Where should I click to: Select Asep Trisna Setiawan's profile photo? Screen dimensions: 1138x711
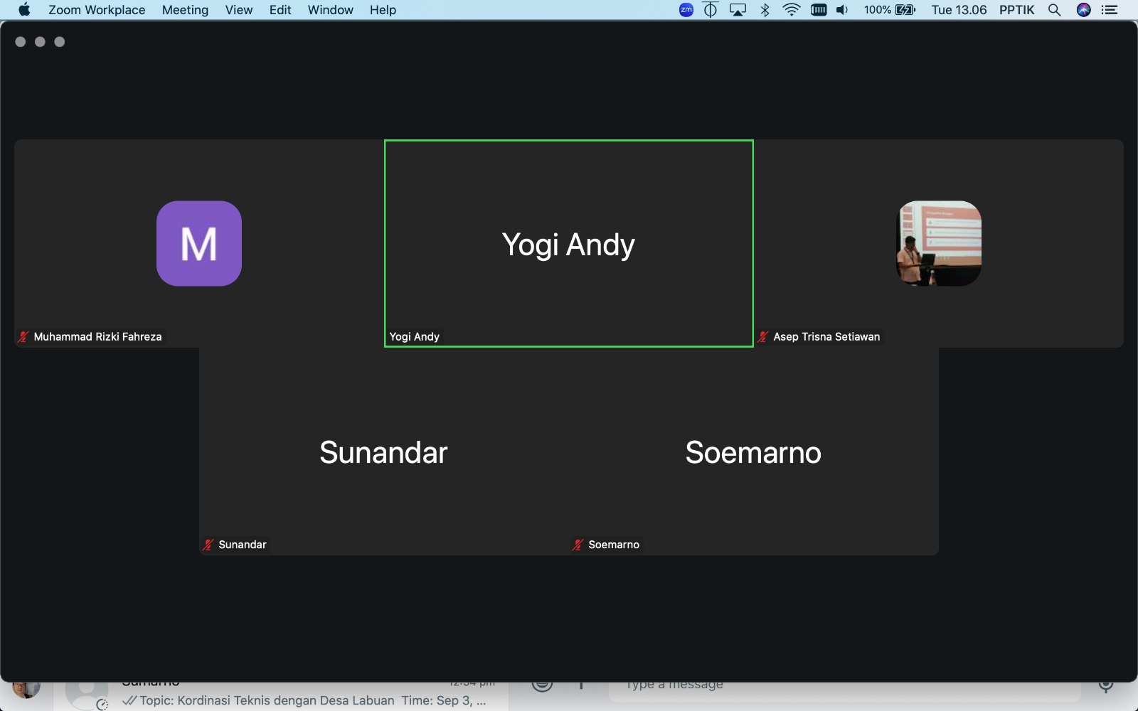click(939, 243)
